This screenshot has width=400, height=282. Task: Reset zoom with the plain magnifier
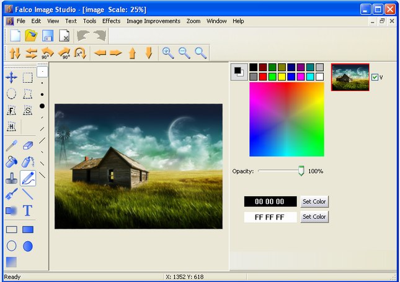(x=200, y=53)
